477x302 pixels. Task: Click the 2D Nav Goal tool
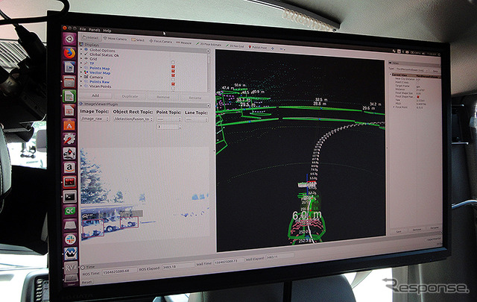[x=236, y=46]
